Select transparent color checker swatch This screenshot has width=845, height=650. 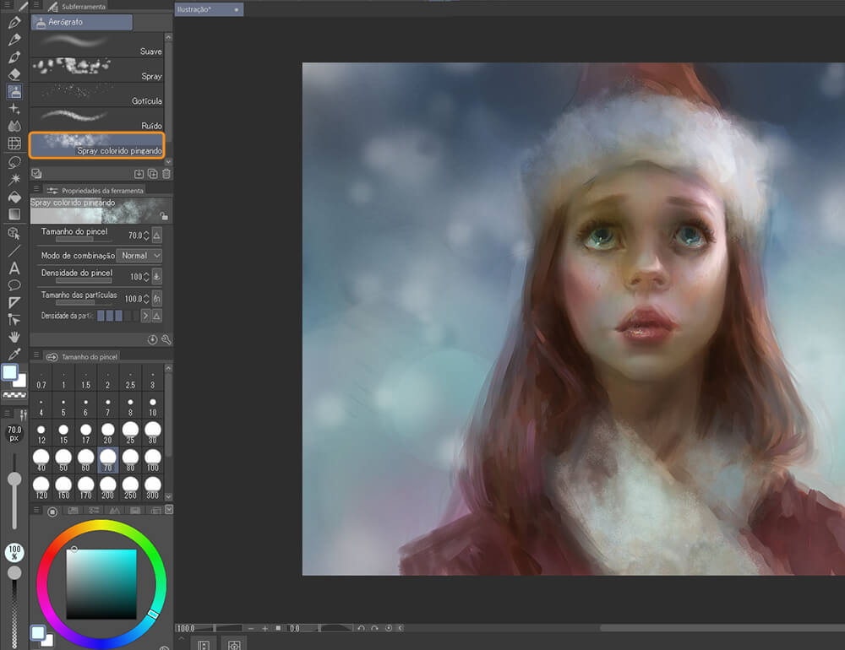pyautogui.click(x=14, y=395)
